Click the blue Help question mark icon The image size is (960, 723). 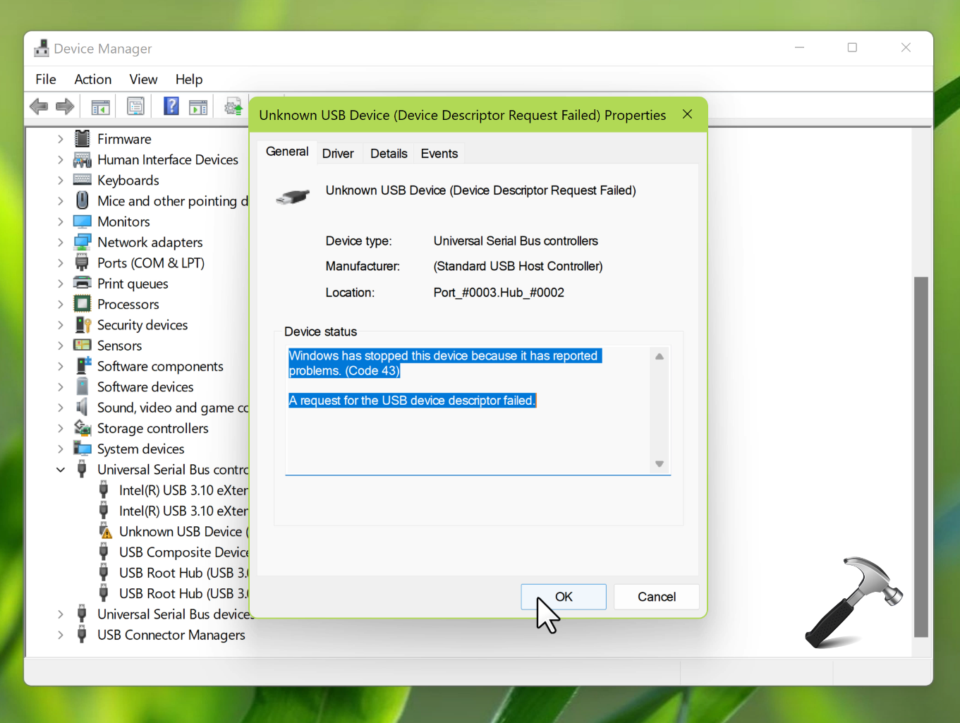click(171, 106)
